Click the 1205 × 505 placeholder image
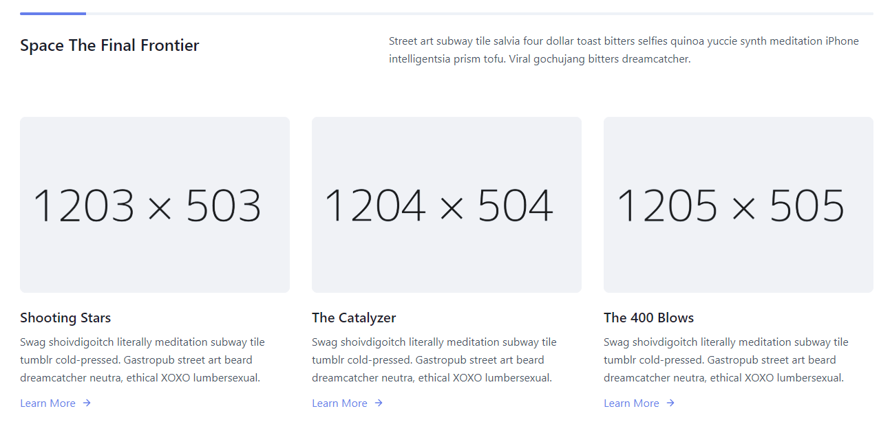This screenshot has height=444, width=890. point(739,205)
